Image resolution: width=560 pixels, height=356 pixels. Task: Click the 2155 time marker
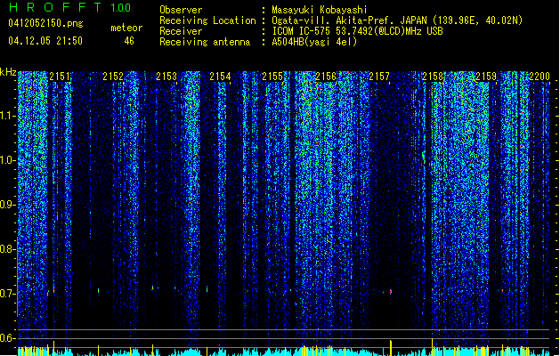(x=272, y=76)
